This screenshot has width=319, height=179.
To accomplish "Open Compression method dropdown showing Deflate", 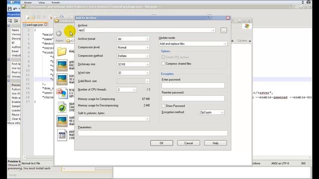I will [x=148, y=56].
